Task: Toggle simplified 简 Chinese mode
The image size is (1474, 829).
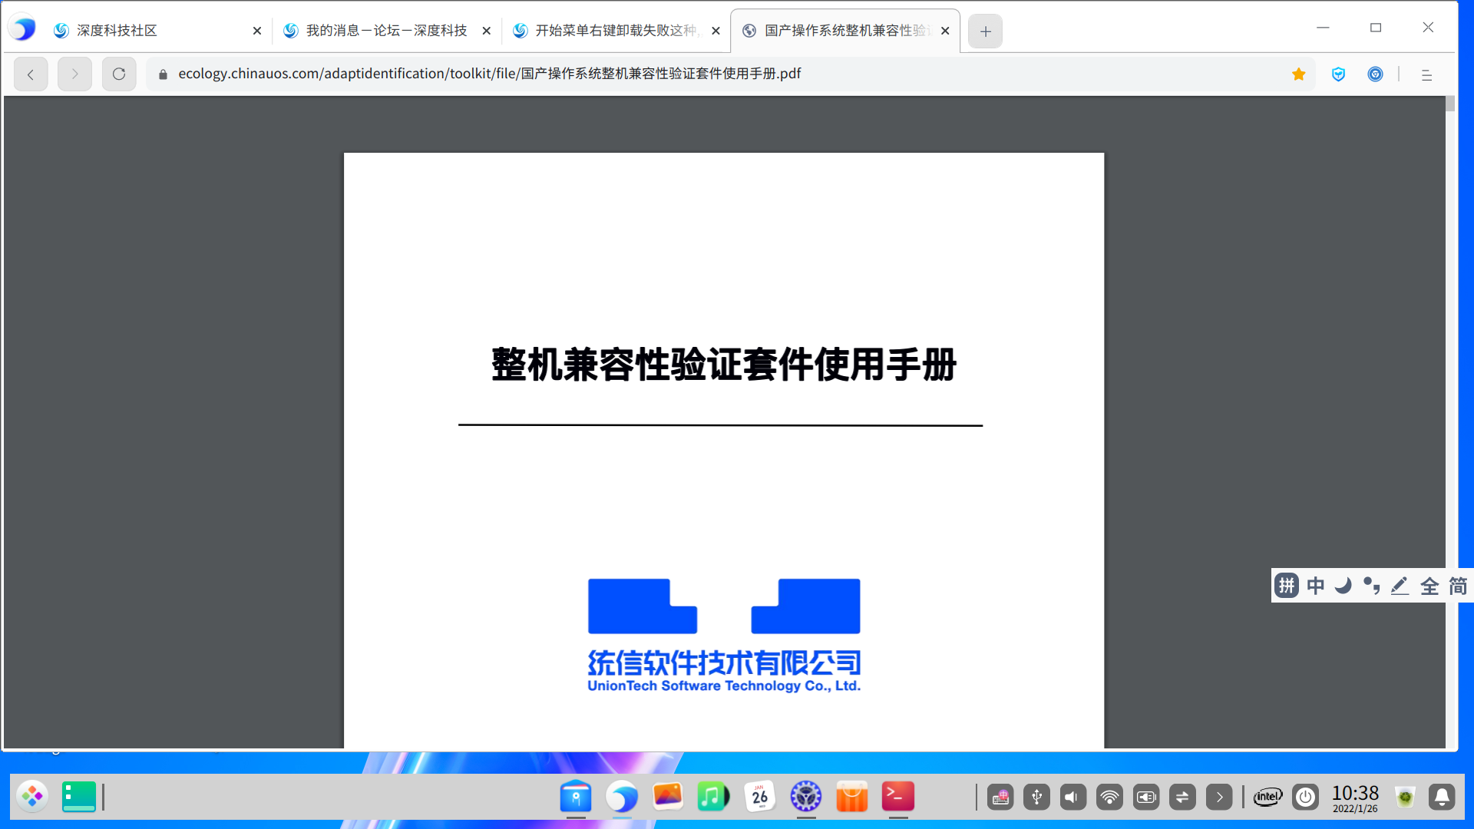Action: tap(1457, 586)
